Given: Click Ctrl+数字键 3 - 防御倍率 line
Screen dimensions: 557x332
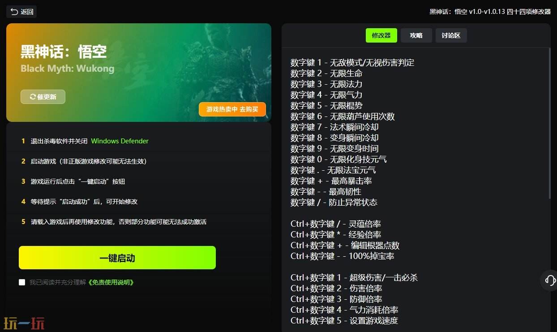Looking at the screenshot, I should (336, 299).
